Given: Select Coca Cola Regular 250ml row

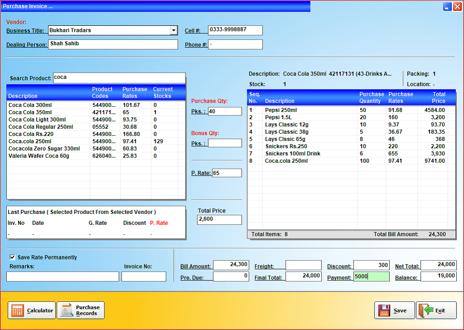Looking at the screenshot, I should (x=96, y=127).
